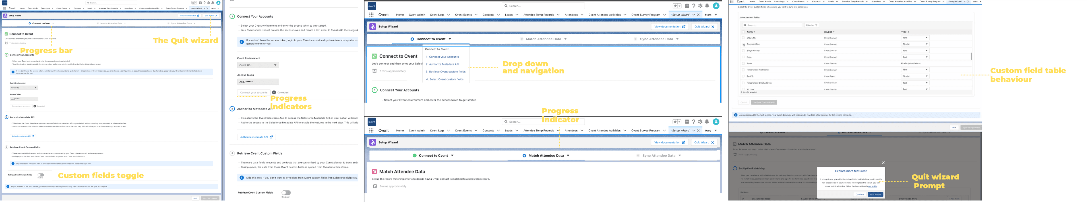This screenshot has height=208, width=1092.
Task: Tick the Personalised First Name checkbox
Action: (x=743, y=70)
